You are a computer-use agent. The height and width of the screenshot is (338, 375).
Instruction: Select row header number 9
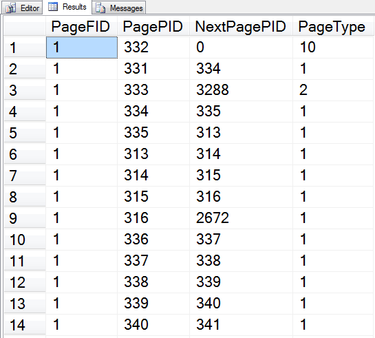(x=25, y=218)
